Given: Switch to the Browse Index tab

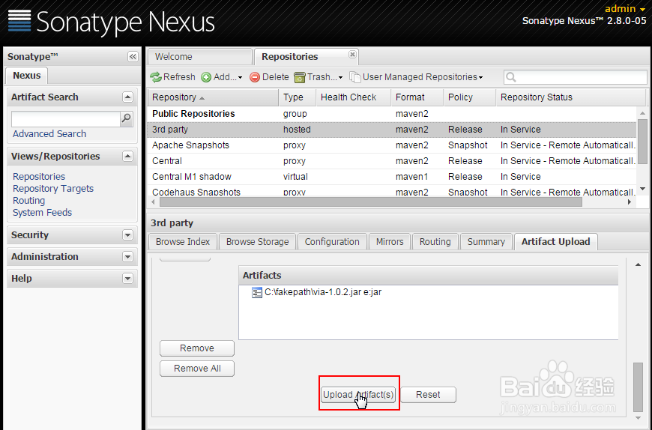Looking at the screenshot, I should click(183, 242).
